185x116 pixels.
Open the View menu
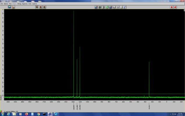tap(10, 4)
